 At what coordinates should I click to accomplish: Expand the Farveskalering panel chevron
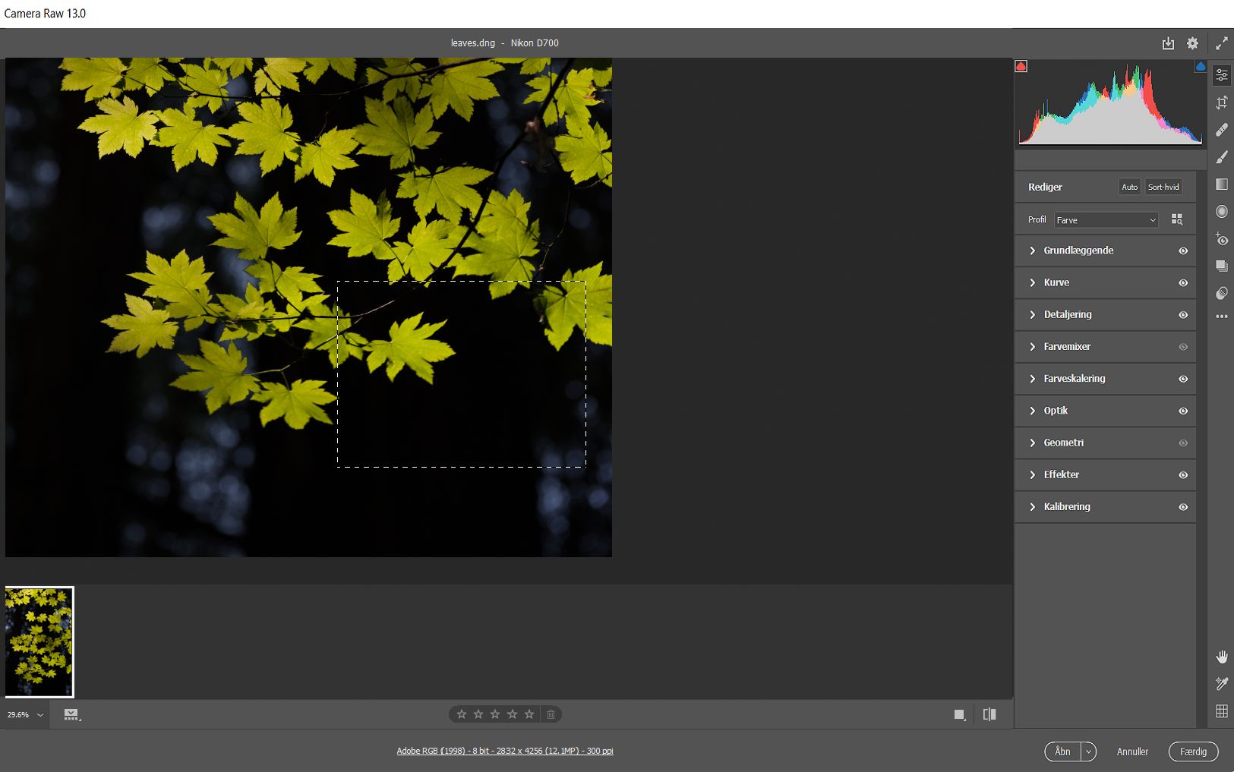[1032, 379]
